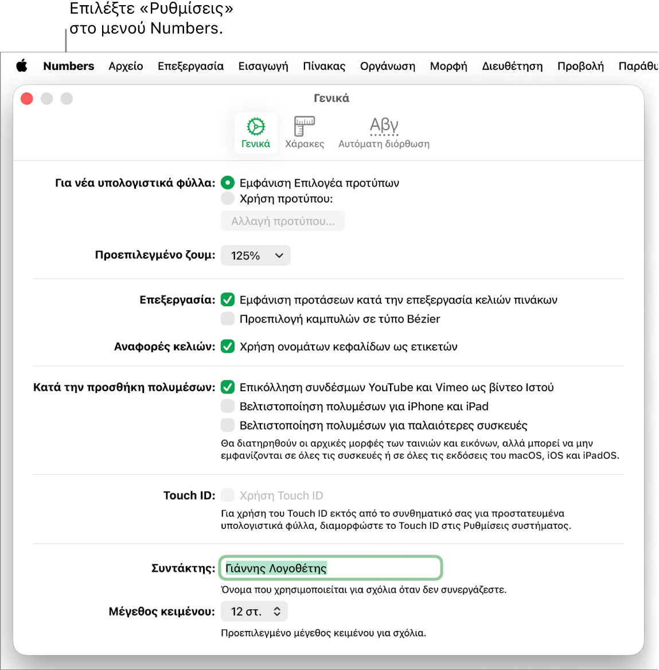Open the Χάρακες ruler icon pane
The image size is (659, 670).
click(305, 133)
